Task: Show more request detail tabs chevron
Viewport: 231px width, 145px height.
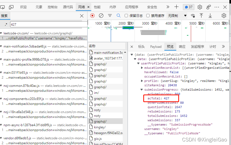Action: coord(223,46)
